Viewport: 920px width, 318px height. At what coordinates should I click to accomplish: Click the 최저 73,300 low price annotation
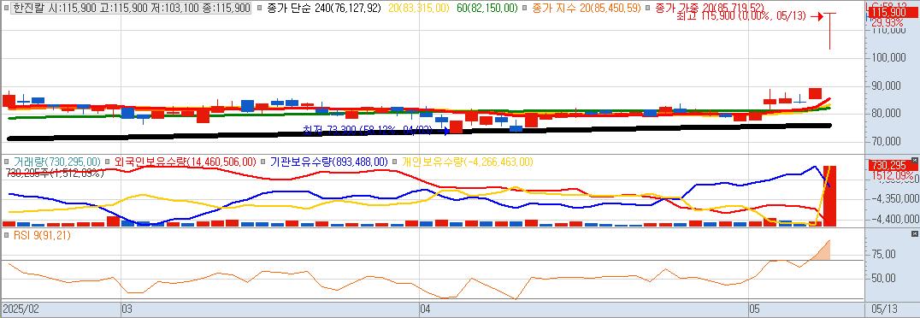click(x=369, y=131)
